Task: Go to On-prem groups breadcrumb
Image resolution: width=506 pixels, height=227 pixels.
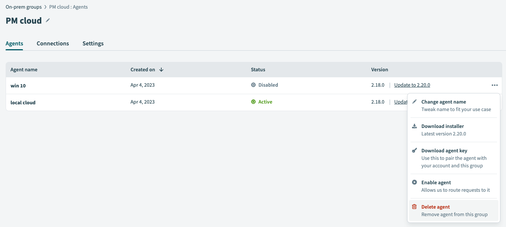Action: [x=23, y=7]
